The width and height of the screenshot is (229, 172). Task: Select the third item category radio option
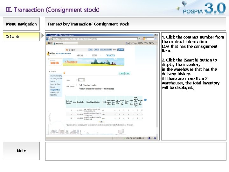tap(80, 89)
